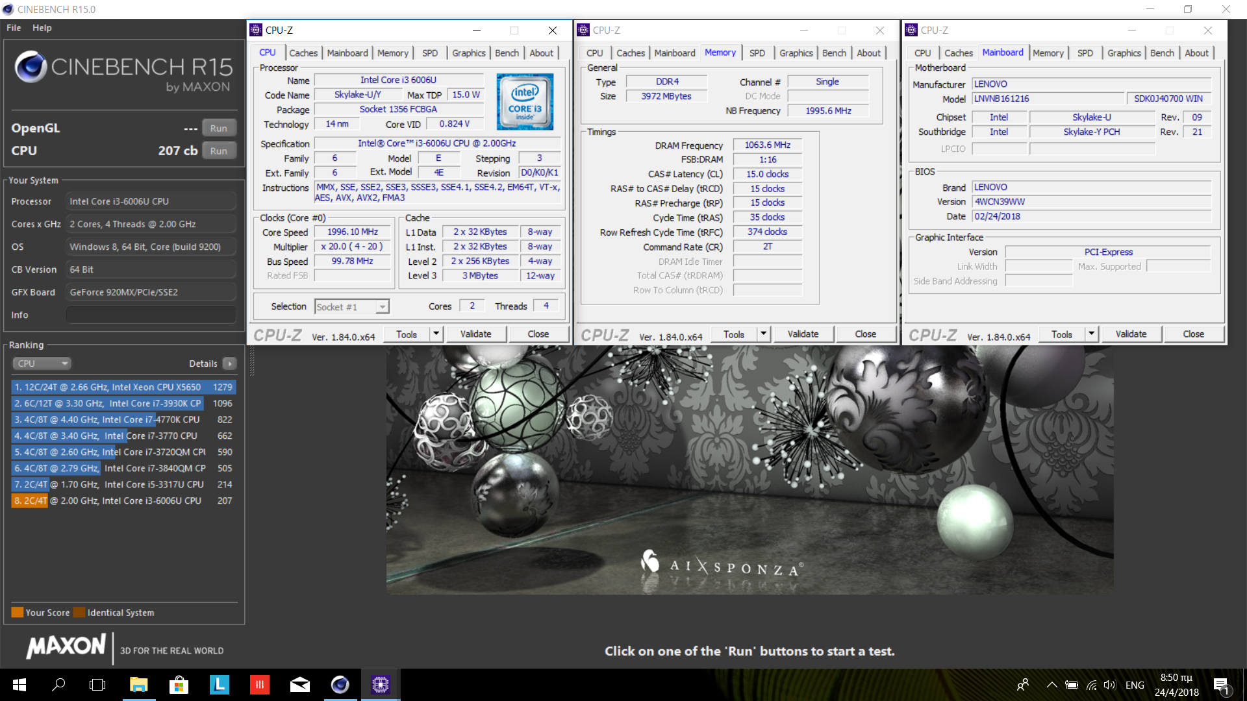Switch to Cinebench taskbar icon

pyautogui.click(x=340, y=685)
